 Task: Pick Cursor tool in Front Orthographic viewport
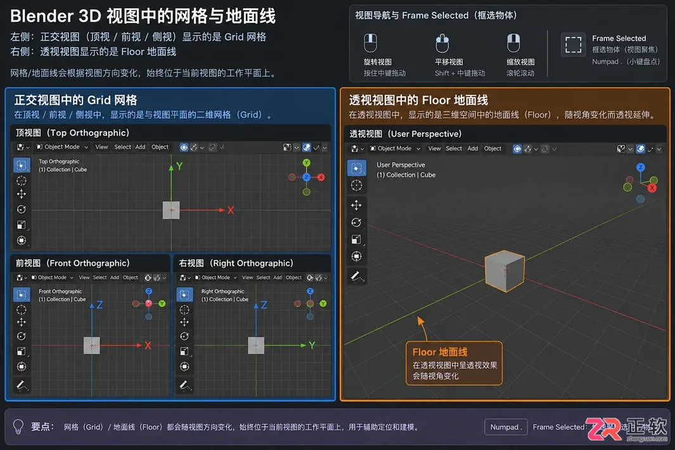21,310
